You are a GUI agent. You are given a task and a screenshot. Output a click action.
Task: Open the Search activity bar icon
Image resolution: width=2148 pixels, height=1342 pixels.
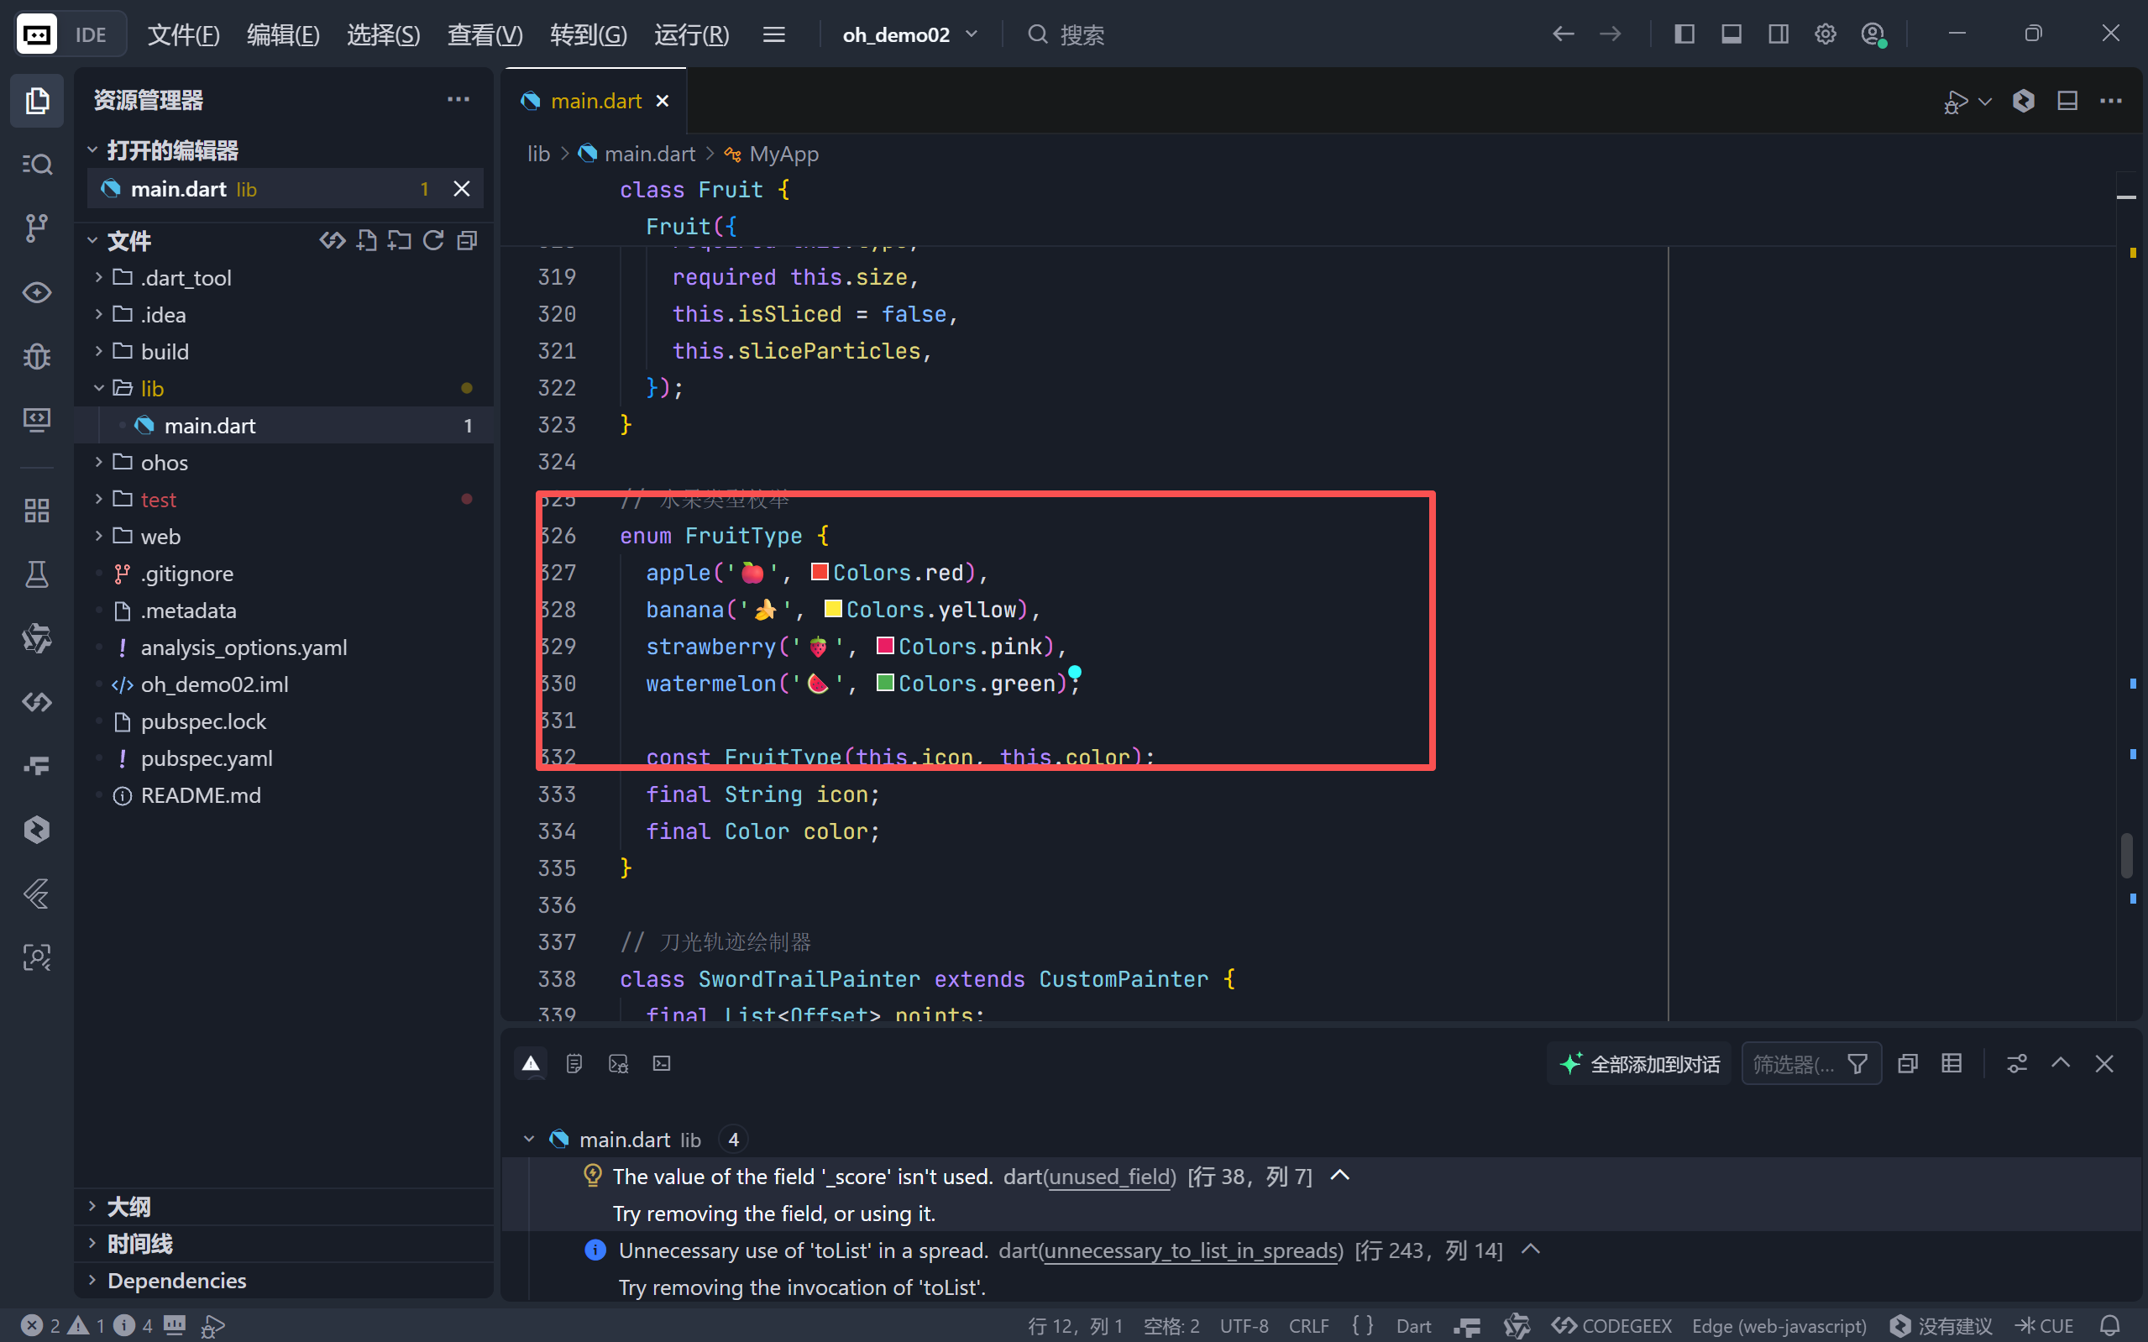(x=36, y=165)
